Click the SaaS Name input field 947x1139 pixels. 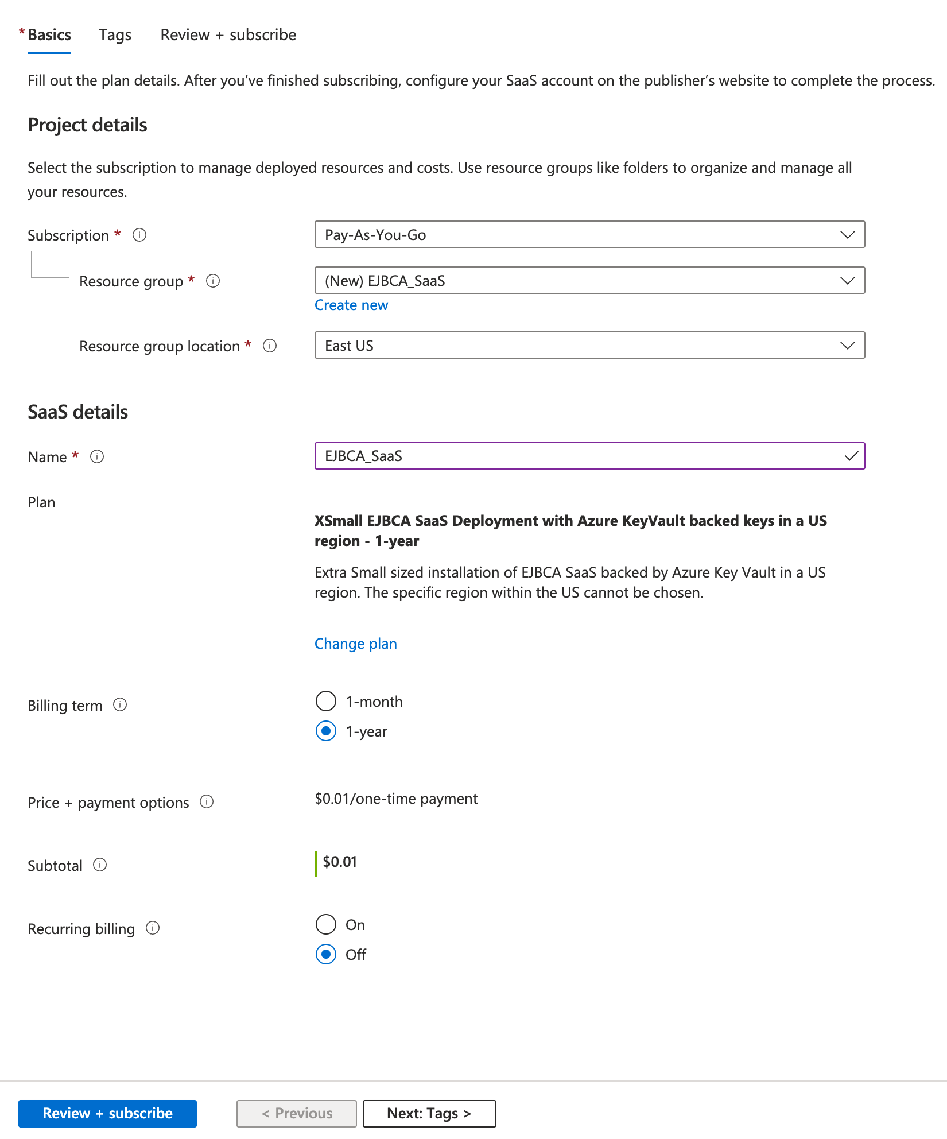coord(580,456)
